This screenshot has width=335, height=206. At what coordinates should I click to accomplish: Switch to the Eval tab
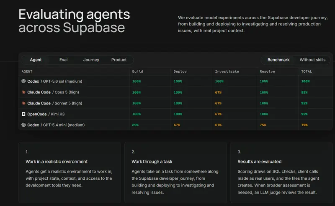click(64, 60)
